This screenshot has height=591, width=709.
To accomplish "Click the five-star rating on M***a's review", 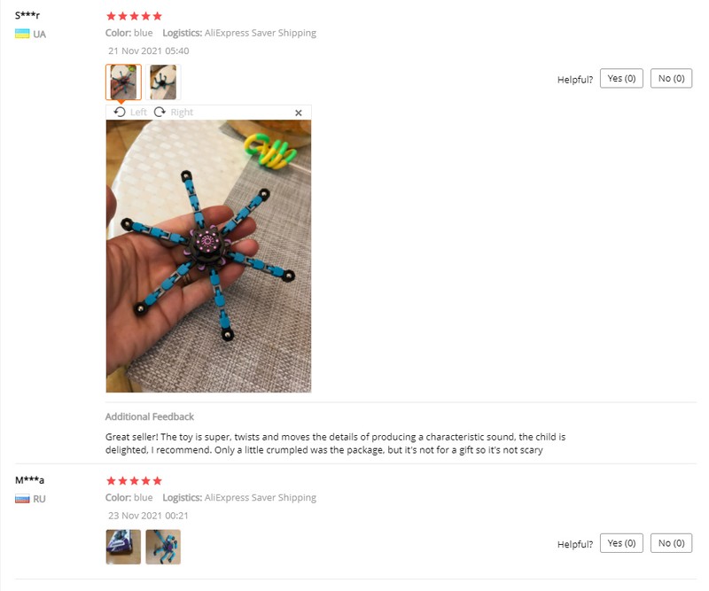I will (134, 480).
